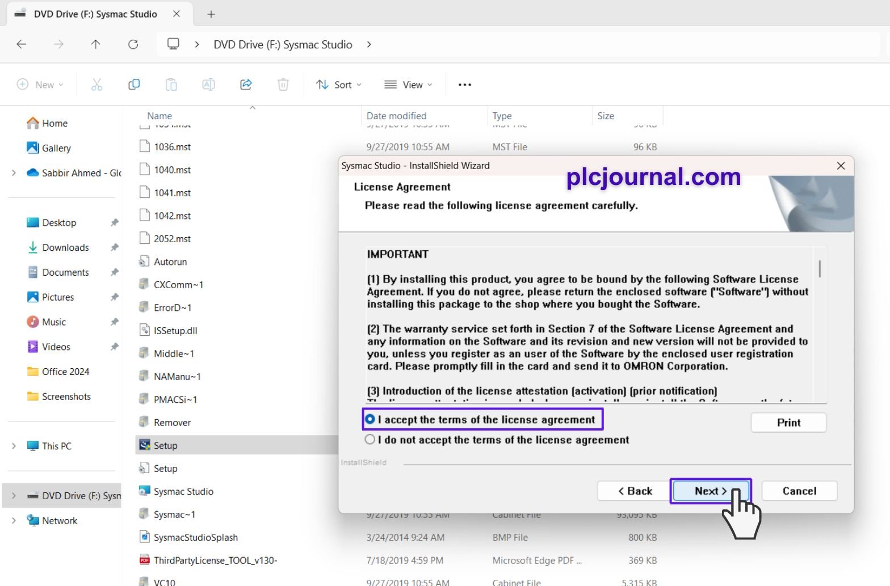Click the Refresh icon beside address bar
The width and height of the screenshot is (890, 586).
tap(133, 44)
